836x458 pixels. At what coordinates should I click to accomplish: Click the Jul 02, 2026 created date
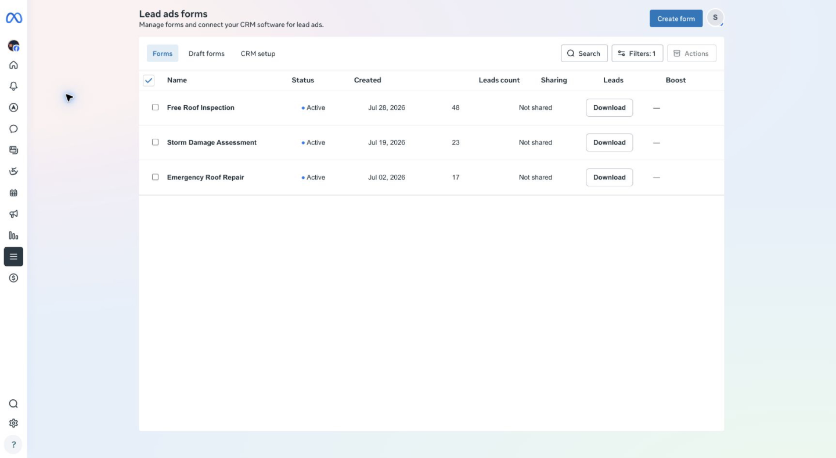click(x=387, y=177)
